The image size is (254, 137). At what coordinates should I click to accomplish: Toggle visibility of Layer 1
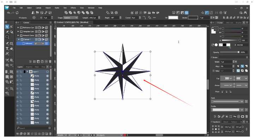click(18, 72)
